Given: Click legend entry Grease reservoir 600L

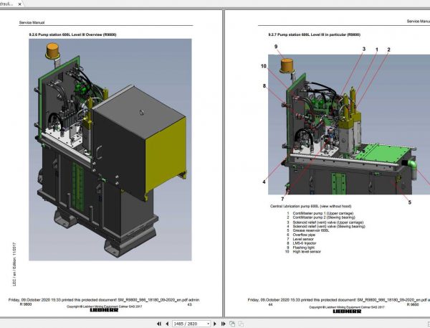Looking at the screenshot, I should (x=311, y=230).
